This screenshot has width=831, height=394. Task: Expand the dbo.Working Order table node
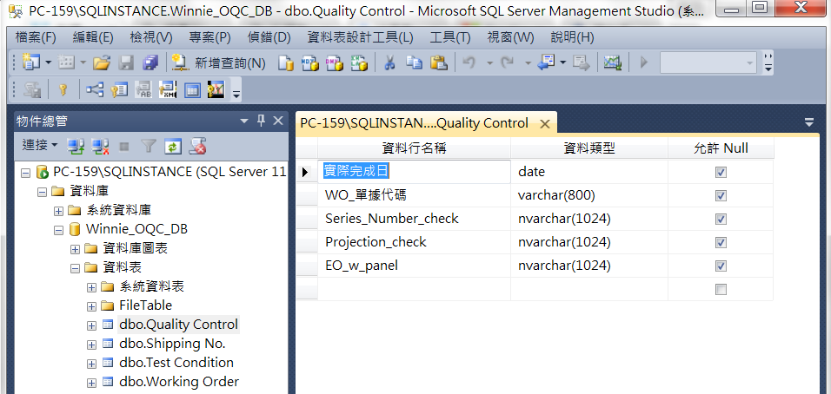(91, 383)
